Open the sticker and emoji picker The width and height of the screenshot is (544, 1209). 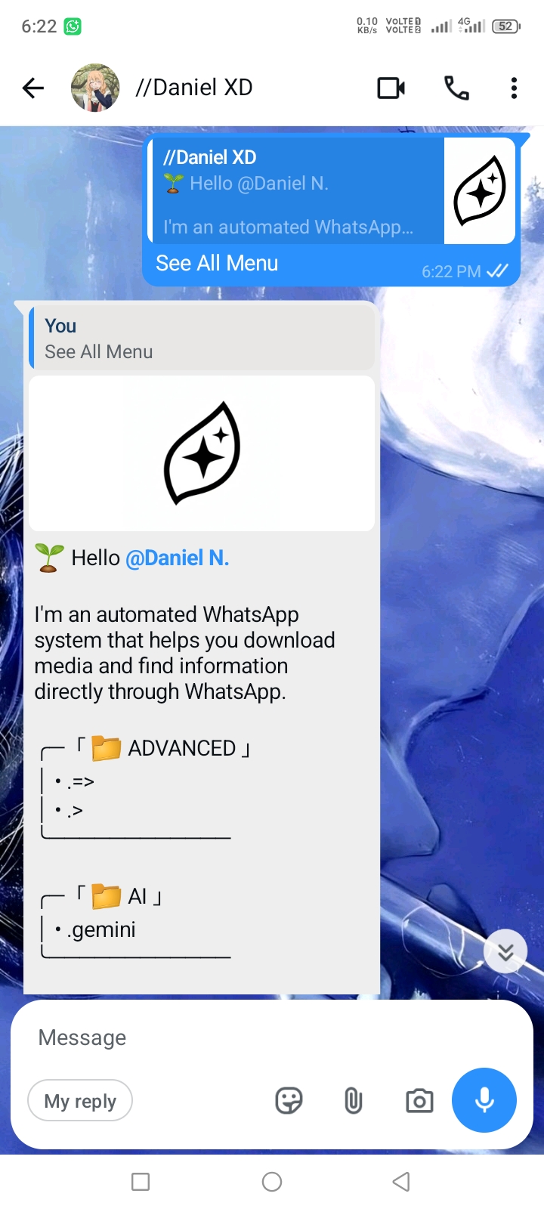pos(289,1101)
